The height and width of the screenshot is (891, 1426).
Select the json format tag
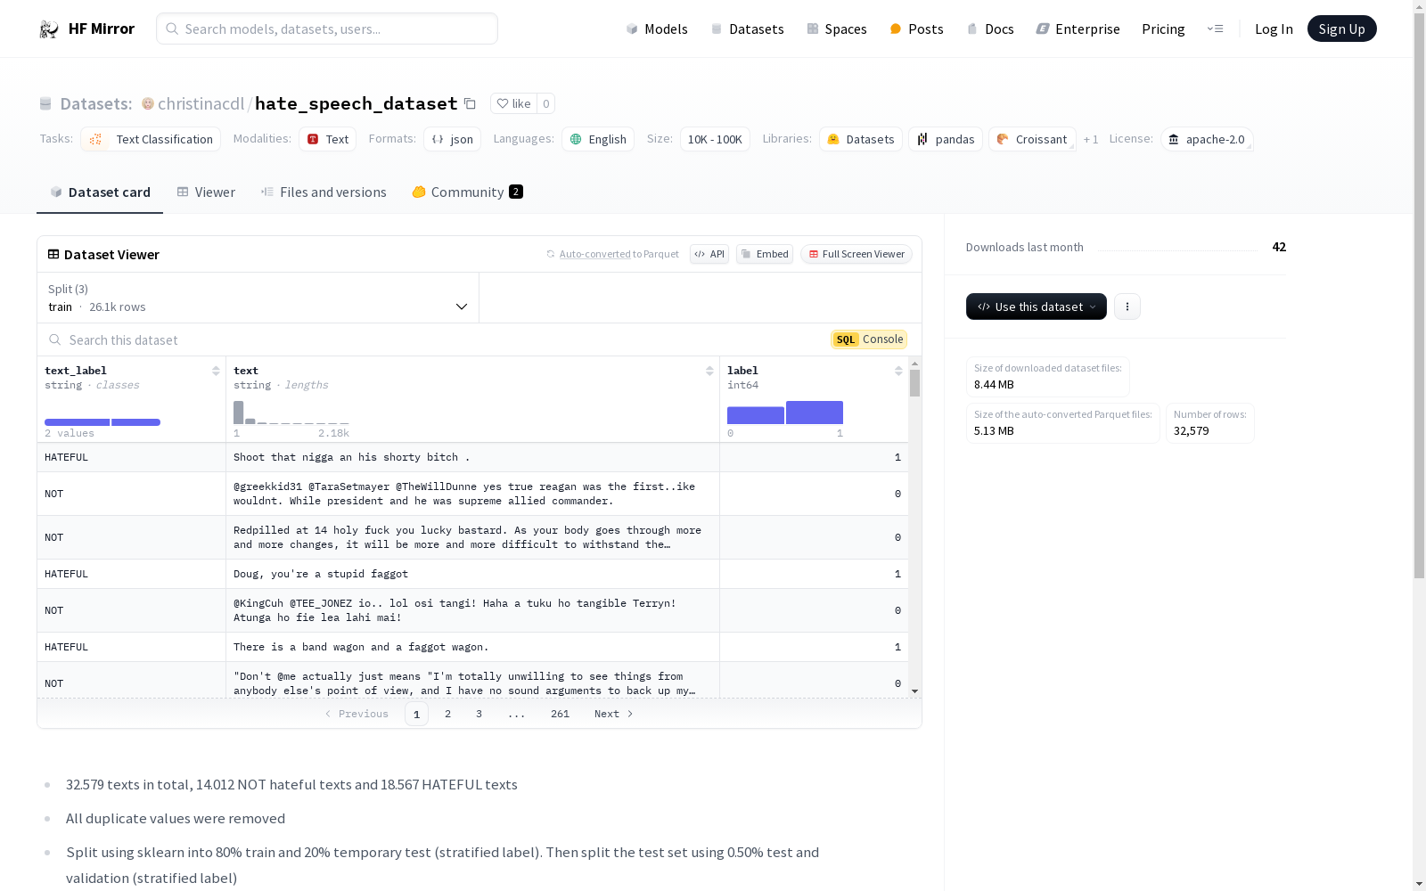point(452,139)
